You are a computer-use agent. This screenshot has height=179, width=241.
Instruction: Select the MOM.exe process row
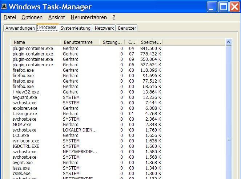click(87, 125)
